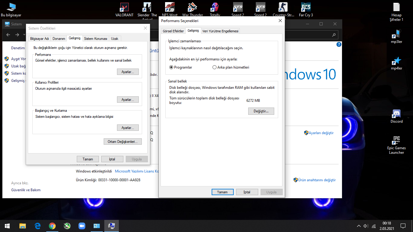
Task: Open Performans Ayarlar button
Action: [128, 72]
